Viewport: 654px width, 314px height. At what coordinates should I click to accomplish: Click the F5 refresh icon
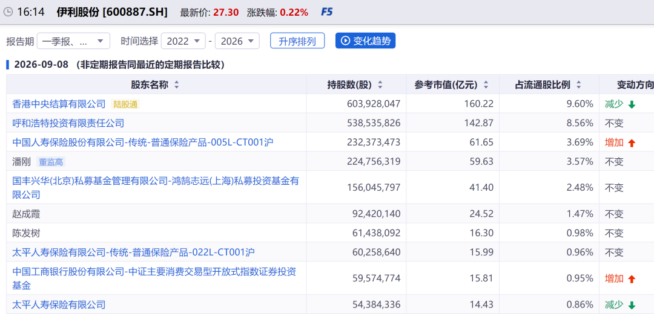tap(326, 12)
